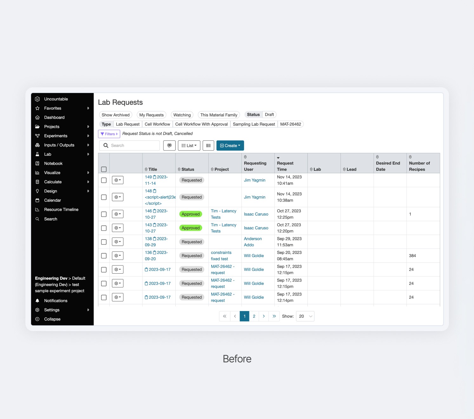Select the Lab Request type tab
The height and width of the screenshot is (419, 474).
[x=128, y=124]
